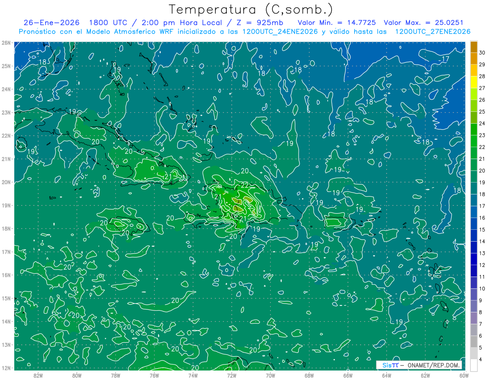The width and height of the screenshot is (493, 381).
Task: Click the "22N" latitude label
Action: [x=6, y=136]
